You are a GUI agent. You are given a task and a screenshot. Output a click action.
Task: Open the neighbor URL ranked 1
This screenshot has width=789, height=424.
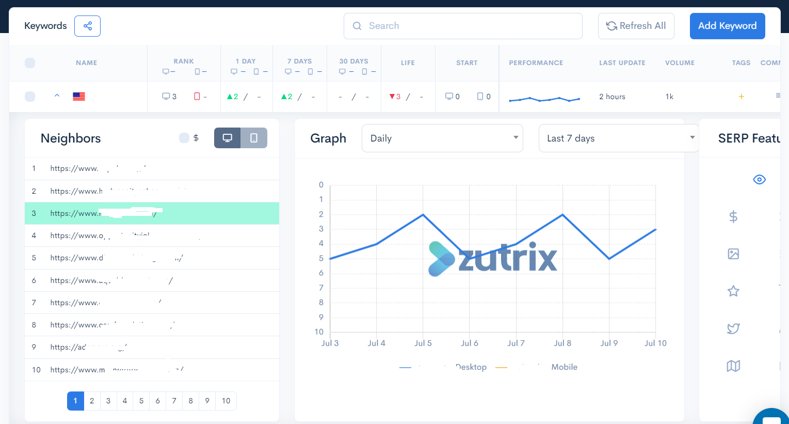coord(98,168)
